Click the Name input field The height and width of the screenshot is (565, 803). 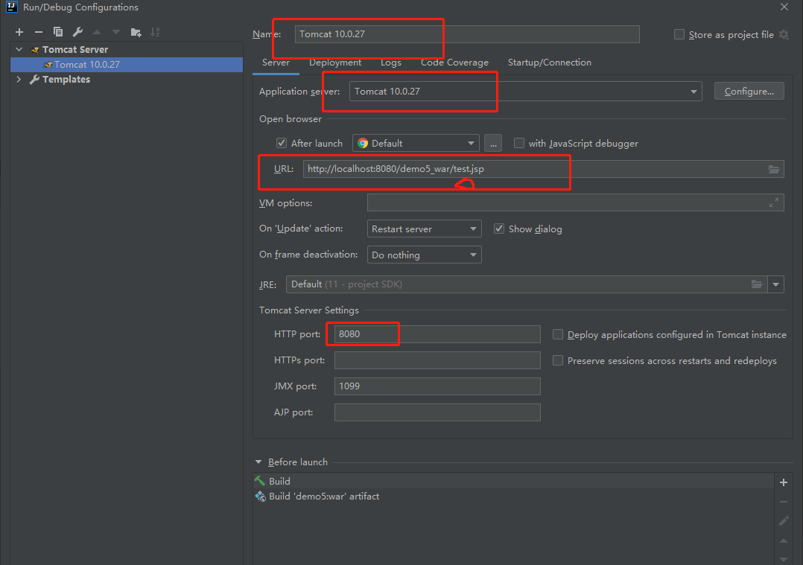(467, 34)
